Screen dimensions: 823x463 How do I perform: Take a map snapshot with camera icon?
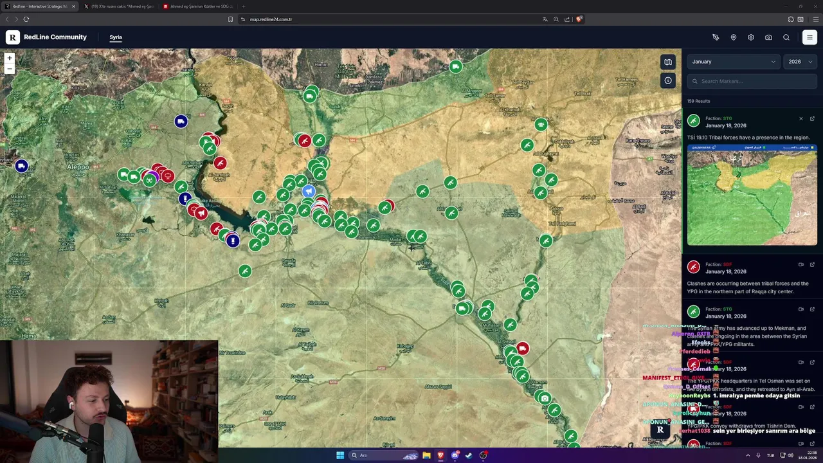[768, 37]
